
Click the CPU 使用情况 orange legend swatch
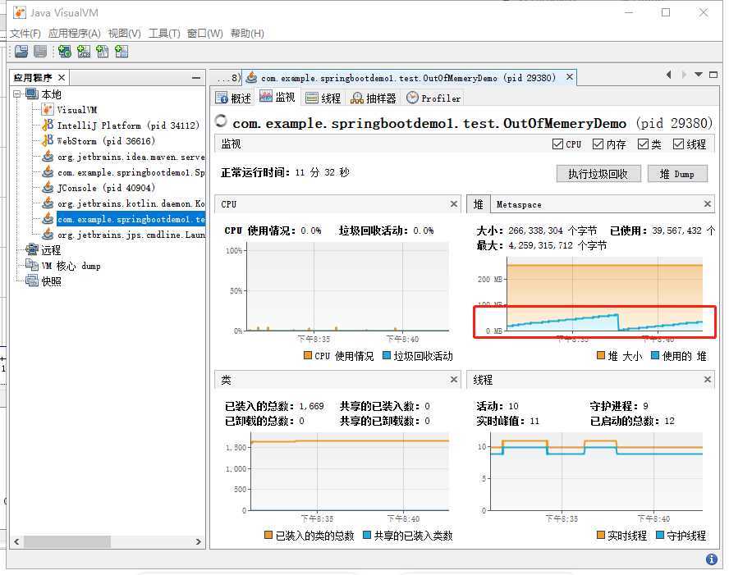(307, 355)
